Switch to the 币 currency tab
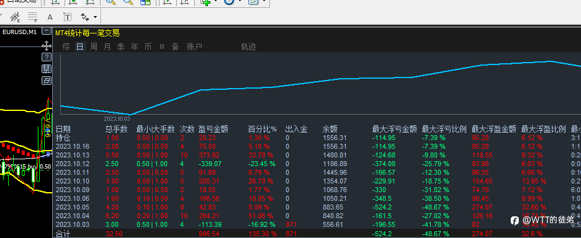Image resolution: width=581 pixels, height=238 pixels. pyautogui.click(x=148, y=46)
